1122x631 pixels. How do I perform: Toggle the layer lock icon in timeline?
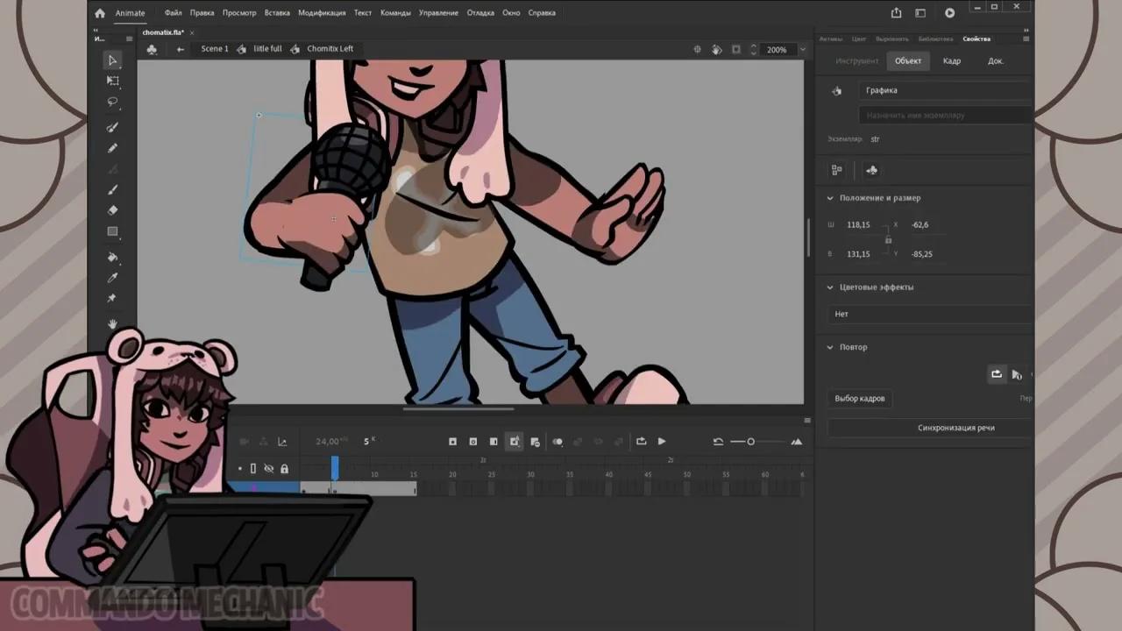pos(284,469)
